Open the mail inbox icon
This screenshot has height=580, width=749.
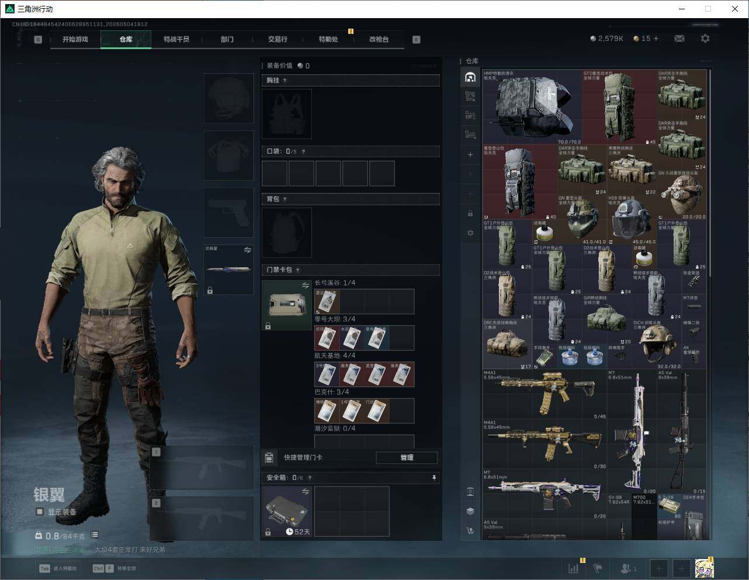[679, 39]
